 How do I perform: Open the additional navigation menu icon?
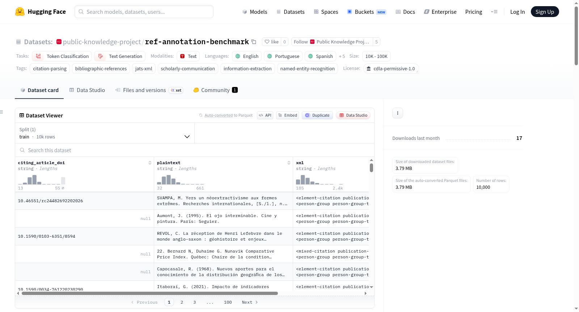tap(494, 12)
